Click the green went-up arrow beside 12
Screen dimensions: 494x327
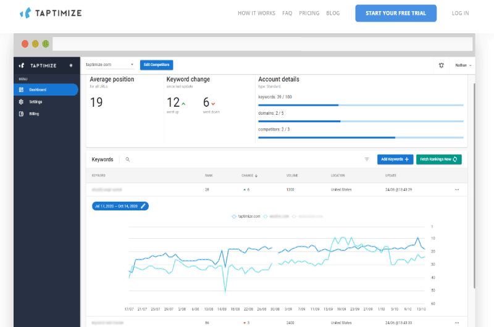[x=183, y=104]
